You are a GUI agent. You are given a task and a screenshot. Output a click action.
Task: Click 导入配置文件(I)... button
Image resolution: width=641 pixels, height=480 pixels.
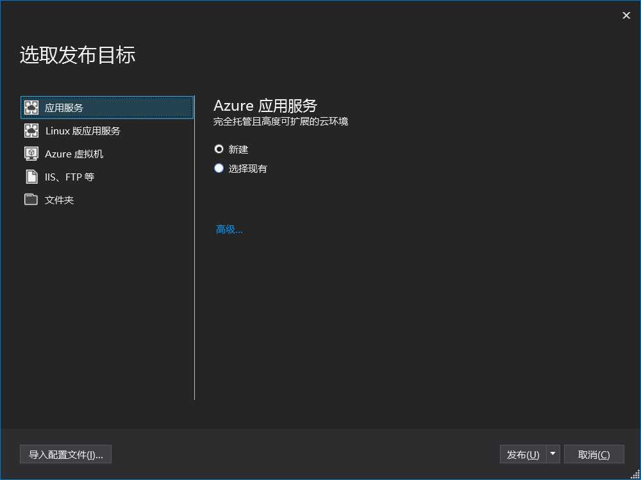coord(65,454)
